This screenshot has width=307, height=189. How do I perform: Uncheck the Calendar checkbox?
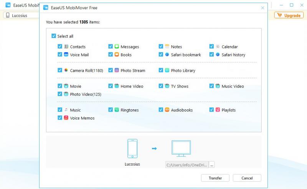[x=211, y=46]
